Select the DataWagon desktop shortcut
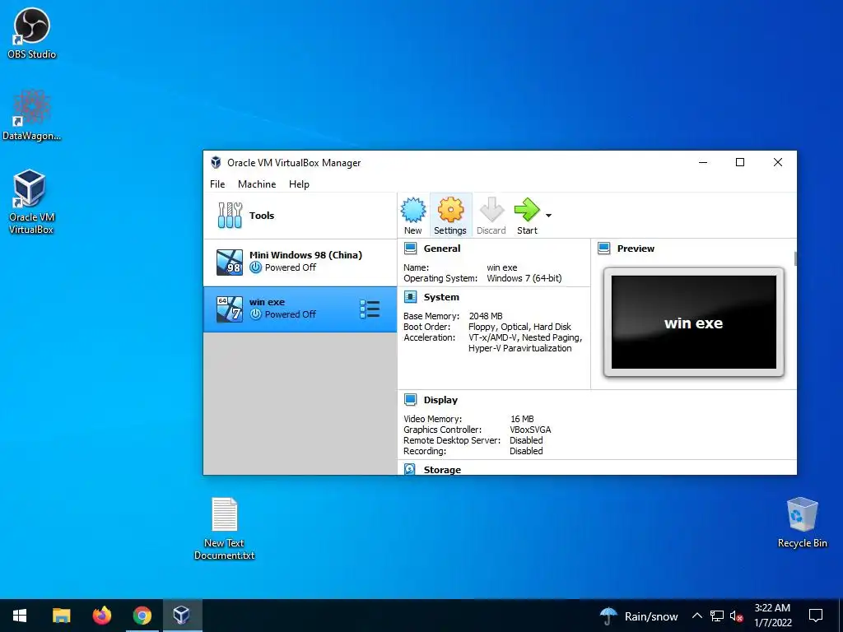This screenshot has height=632, width=843. point(31,115)
